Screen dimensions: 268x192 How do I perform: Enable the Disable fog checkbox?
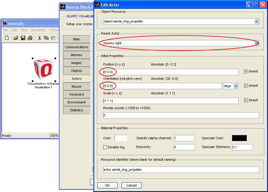105,147
